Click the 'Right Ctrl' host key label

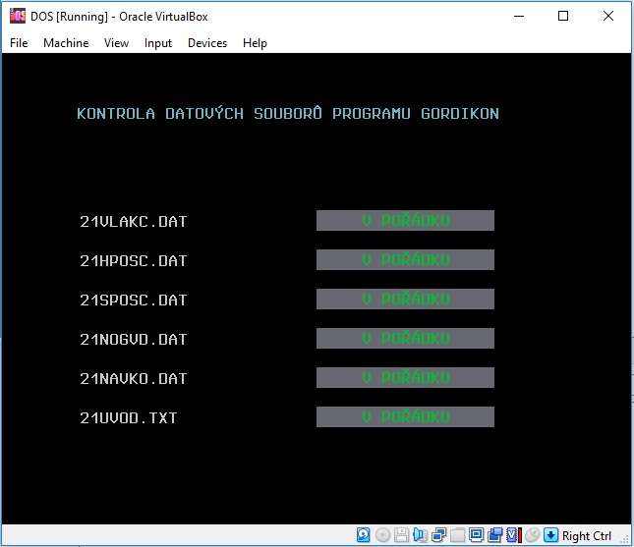pyautogui.click(x=587, y=536)
